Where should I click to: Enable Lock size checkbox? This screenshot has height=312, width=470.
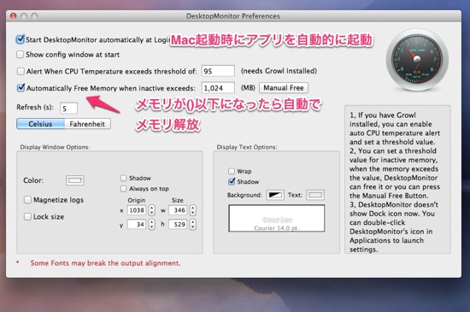pos(27,216)
